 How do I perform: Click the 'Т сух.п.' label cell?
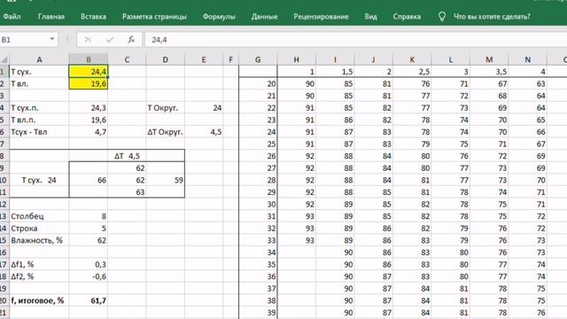[39, 108]
